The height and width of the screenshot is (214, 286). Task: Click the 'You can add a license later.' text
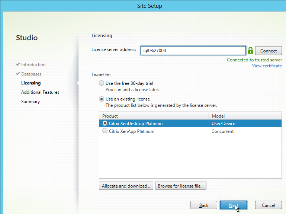click(132, 90)
